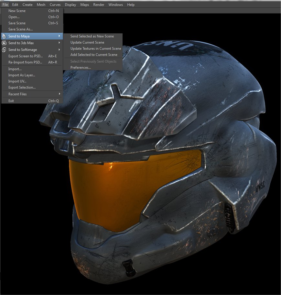Viewport: 281px width, 295px height.
Task: Open the Help menu
Action: 131,5
